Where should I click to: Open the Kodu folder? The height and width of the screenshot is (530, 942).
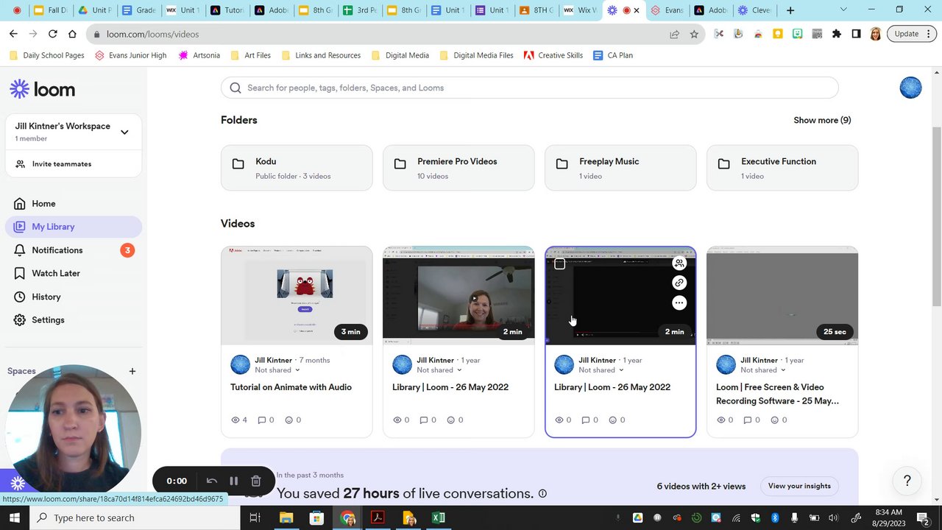(297, 168)
